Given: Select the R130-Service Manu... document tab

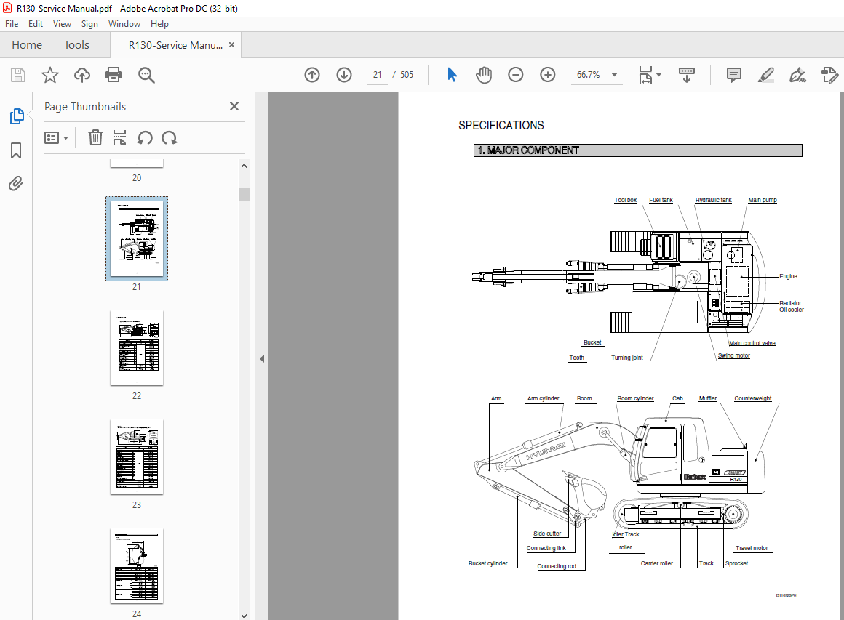Looking at the screenshot, I should [x=175, y=45].
